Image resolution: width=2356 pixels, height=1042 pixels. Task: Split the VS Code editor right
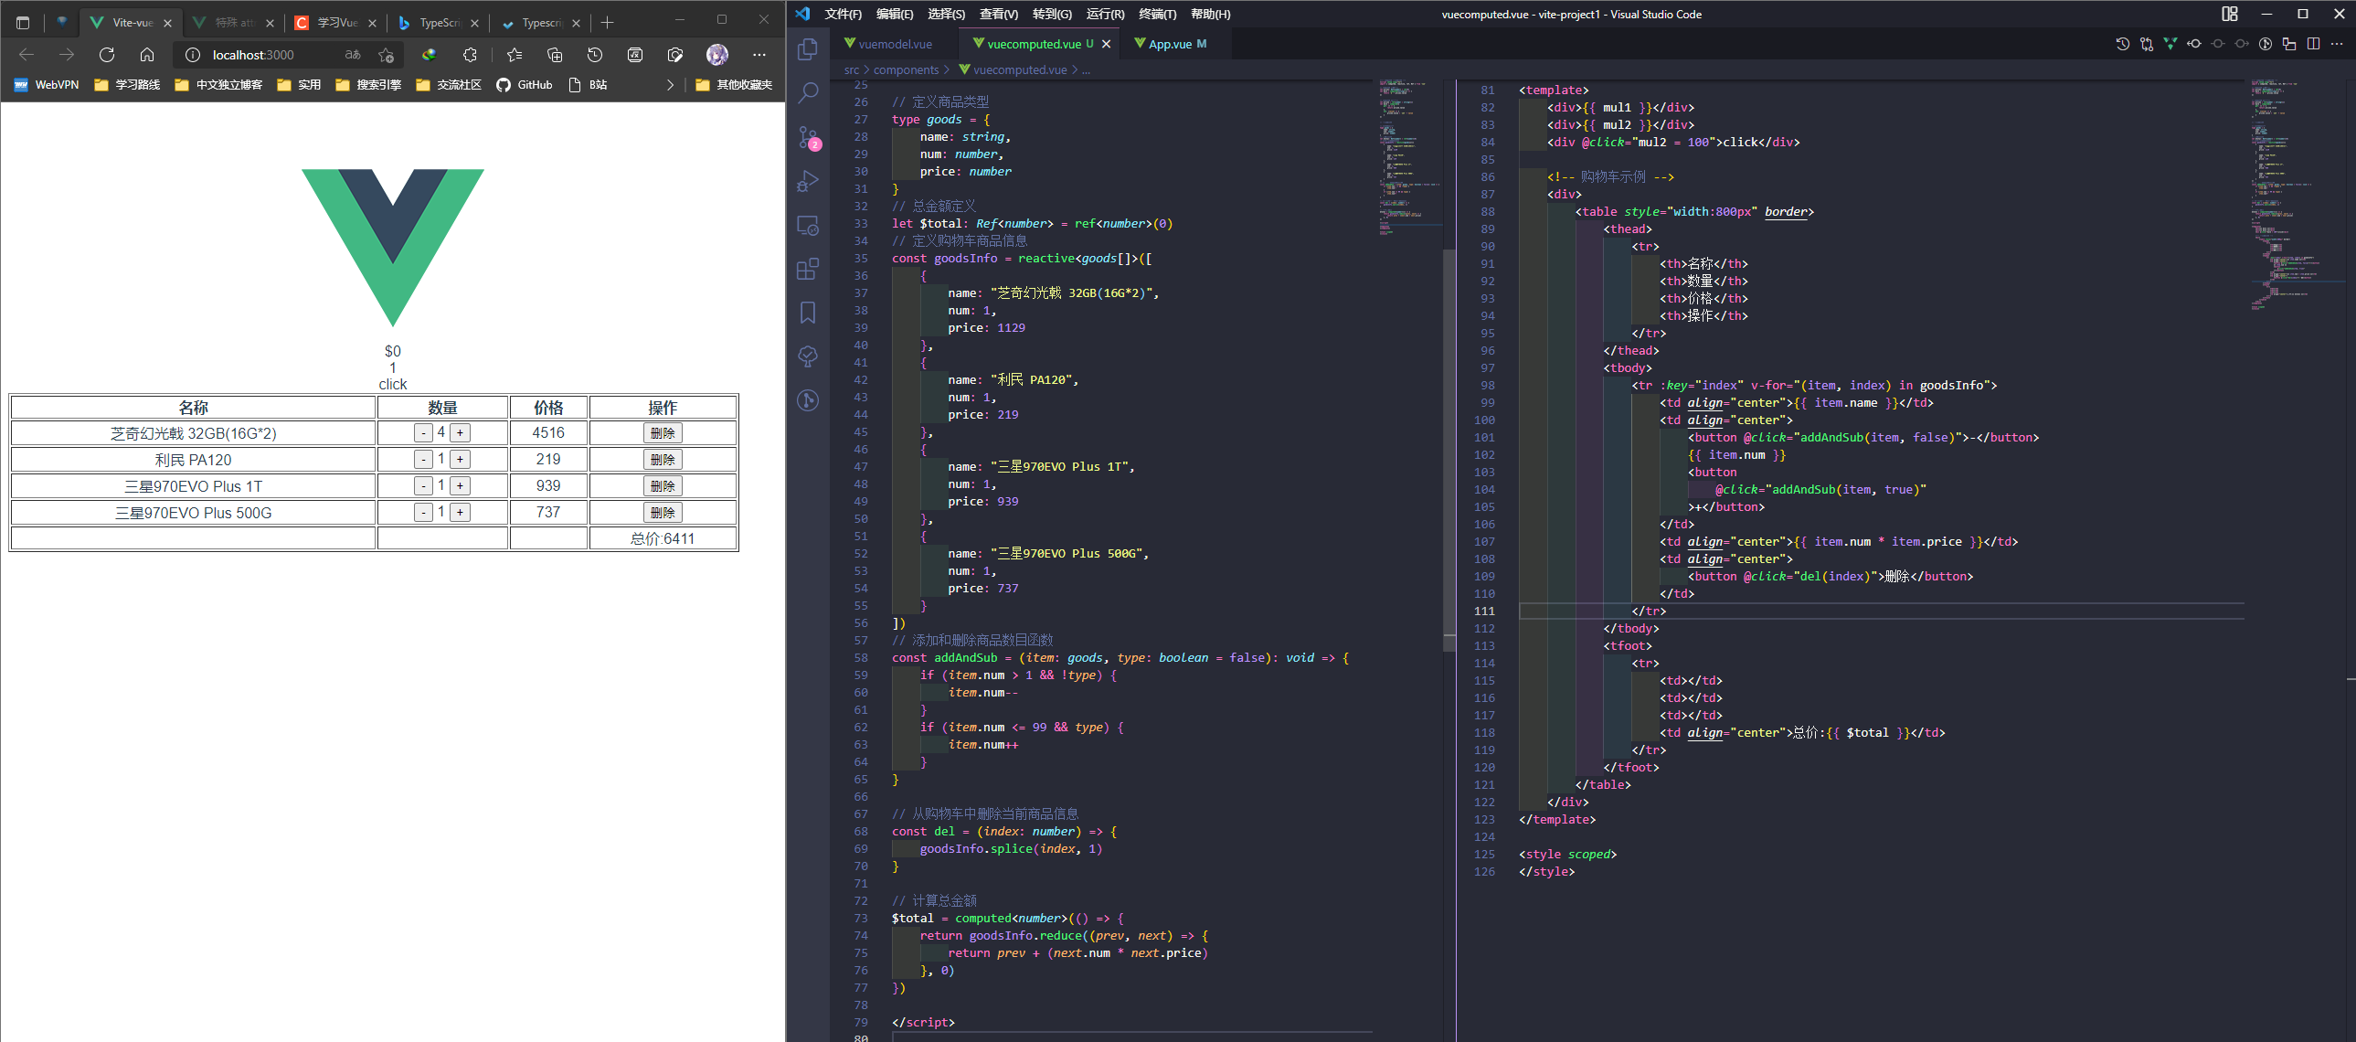click(x=2313, y=44)
